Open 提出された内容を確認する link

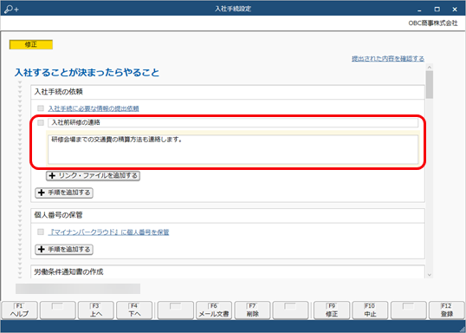click(x=388, y=59)
